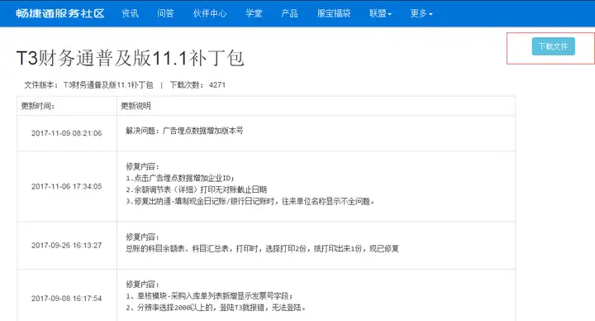
Task: Click the 联盟 dropdown caret arrow
Action: (390, 14)
